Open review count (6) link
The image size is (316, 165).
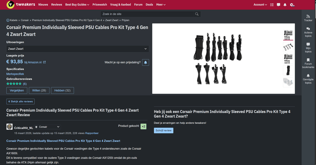(x=24, y=84)
